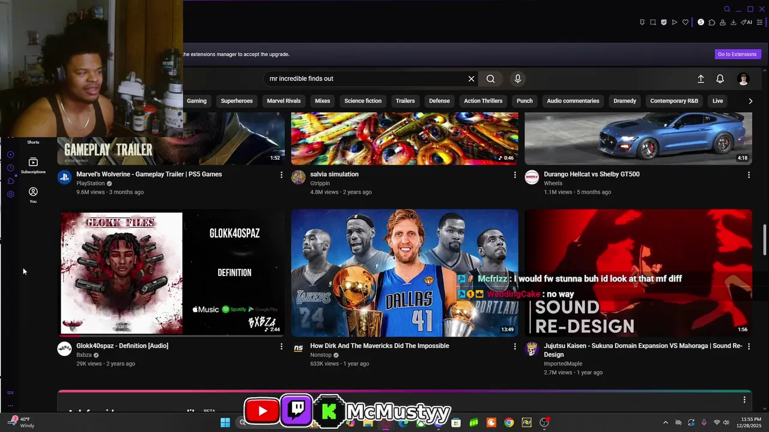Open YouTube Subscriptions in the left menu
Screen dimensions: 769x432
click(x=33, y=166)
